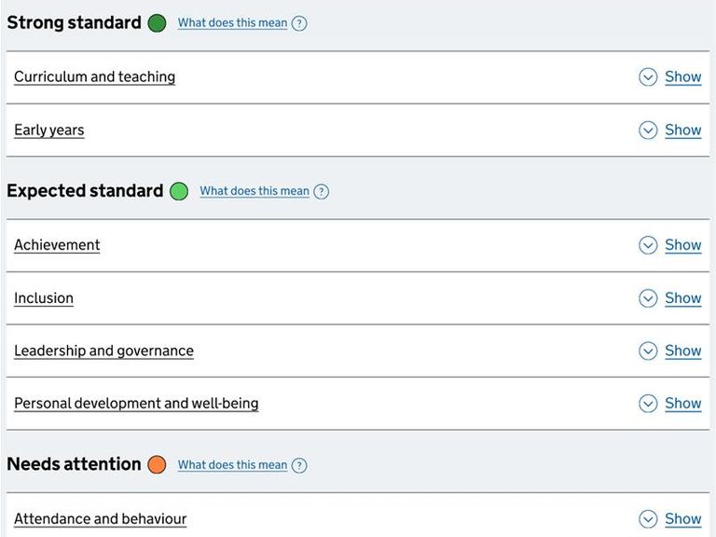
Task: Open 'What does this mean' for Needs attention
Action: [232, 465]
